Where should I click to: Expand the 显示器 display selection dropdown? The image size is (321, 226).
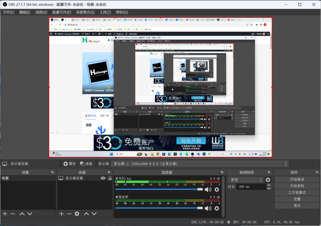pyautogui.click(x=285, y=164)
